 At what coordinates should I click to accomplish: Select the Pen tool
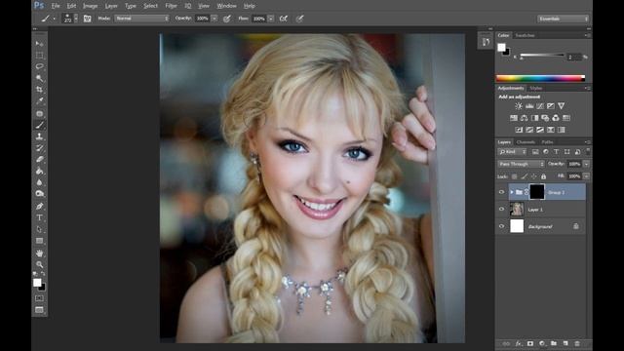39,206
